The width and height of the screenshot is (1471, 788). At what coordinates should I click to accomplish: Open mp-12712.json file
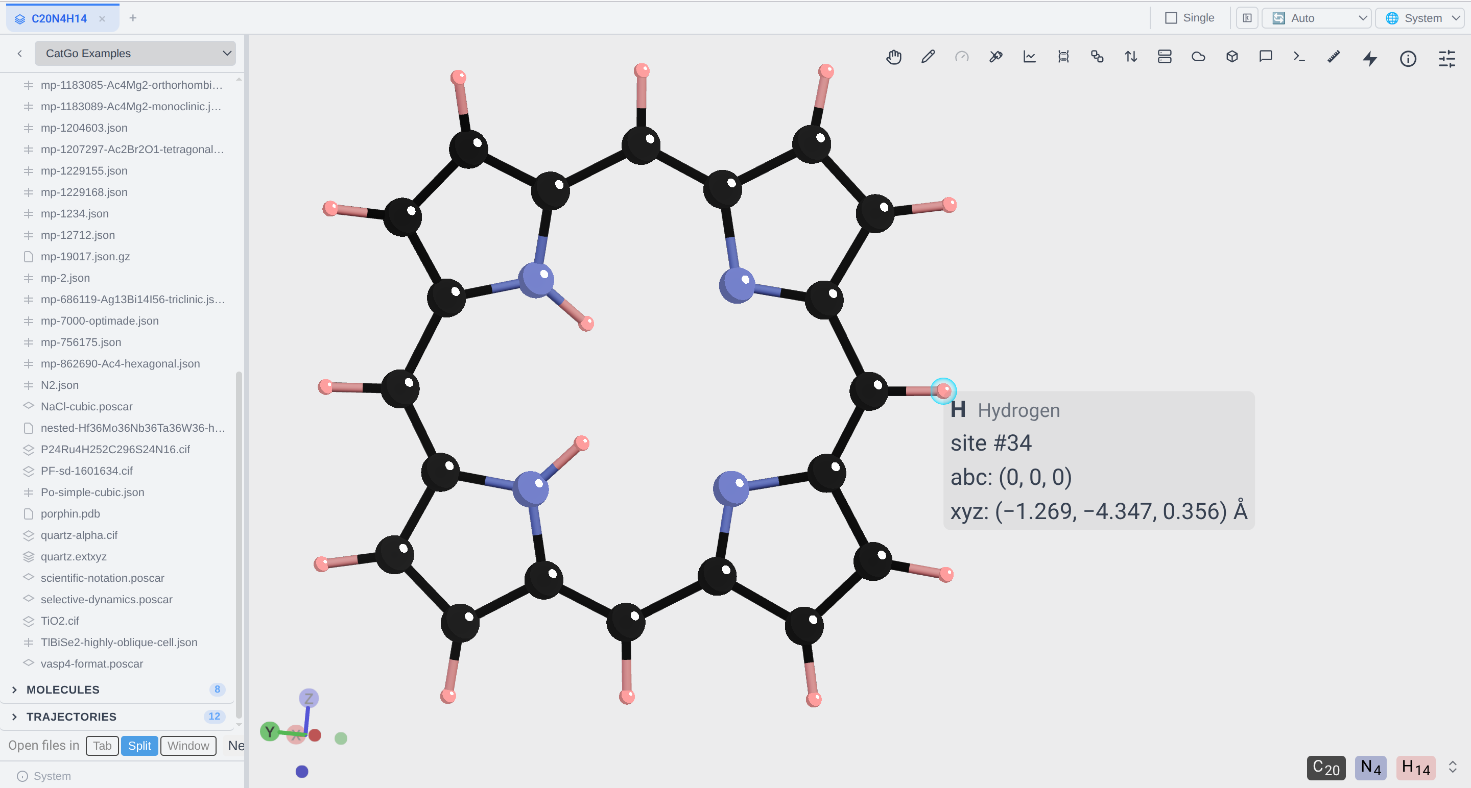(x=78, y=235)
